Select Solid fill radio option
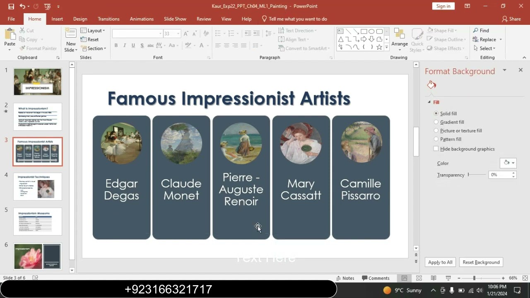530x298 pixels. (x=446, y=113)
